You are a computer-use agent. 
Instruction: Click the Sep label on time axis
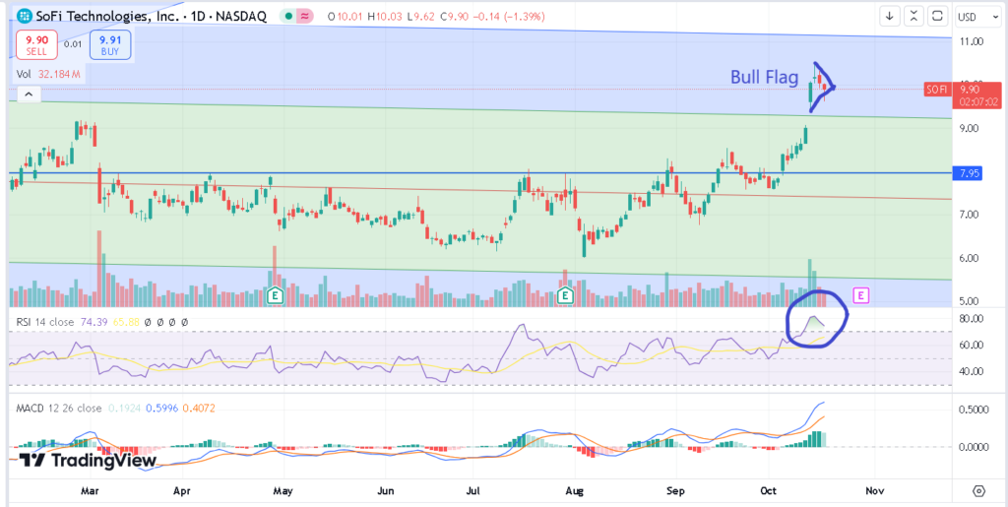coord(676,491)
